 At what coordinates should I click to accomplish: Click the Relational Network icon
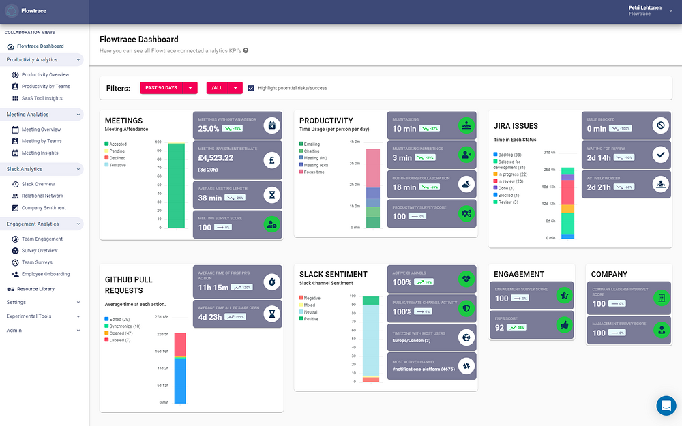(x=15, y=196)
